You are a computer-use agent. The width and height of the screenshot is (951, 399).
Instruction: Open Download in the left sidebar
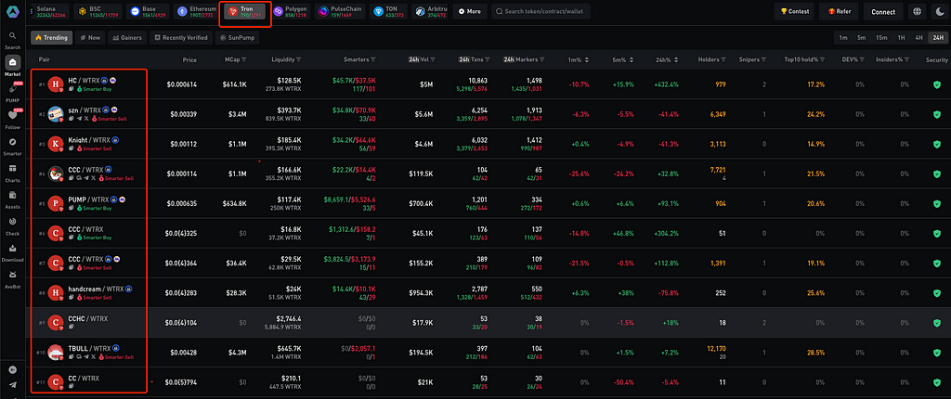13,251
